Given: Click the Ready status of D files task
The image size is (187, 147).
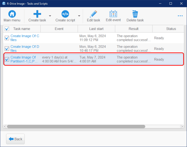Looking at the screenshot, I should tap(159, 49).
